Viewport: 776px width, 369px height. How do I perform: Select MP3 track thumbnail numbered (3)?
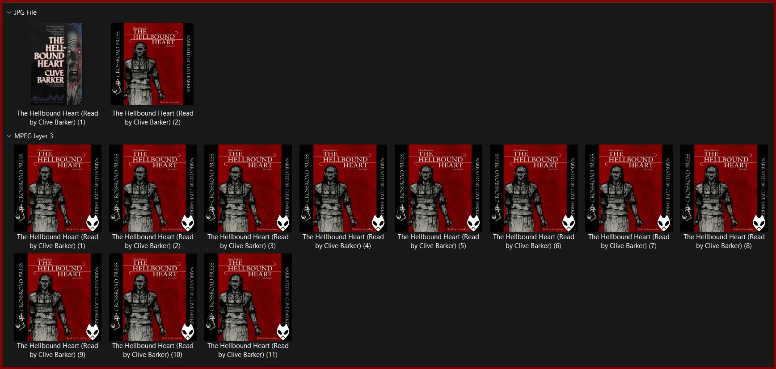[x=248, y=188]
